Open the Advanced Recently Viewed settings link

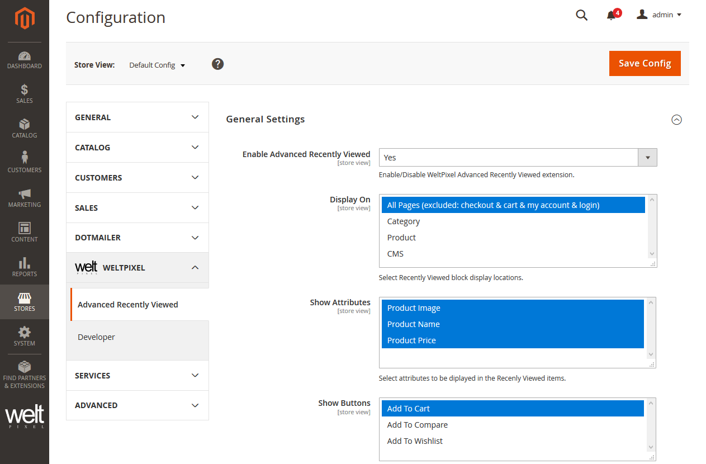tap(127, 304)
